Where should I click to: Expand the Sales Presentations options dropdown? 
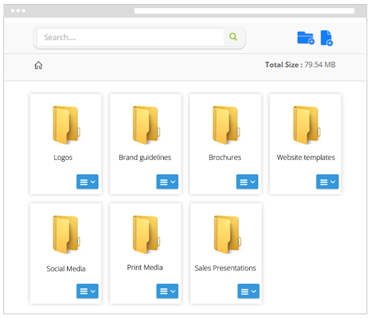point(248,291)
